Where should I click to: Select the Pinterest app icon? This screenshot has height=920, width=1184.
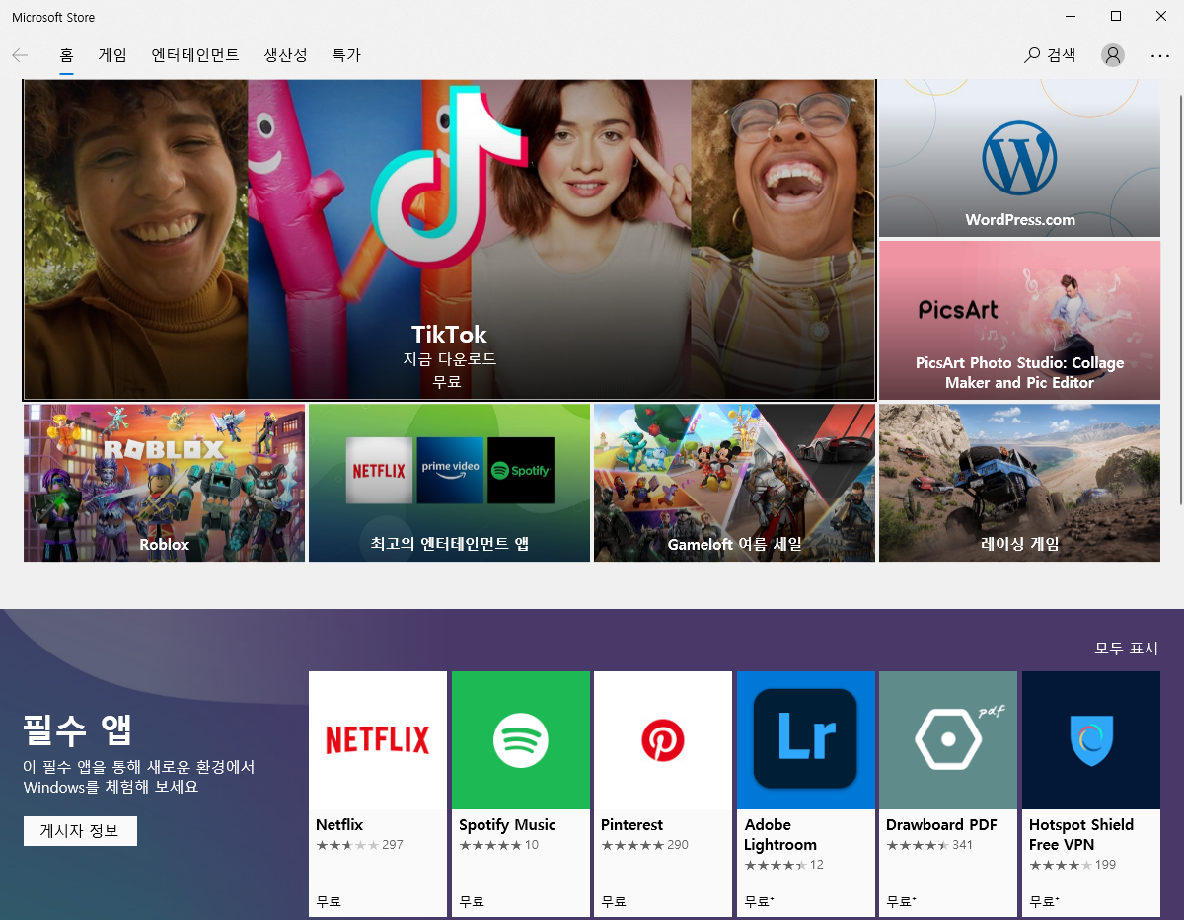tap(663, 740)
